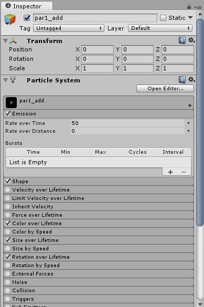The width and height of the screenshot is (204, 307).
Task: Remove a burst with the minus button
Action: click(183, 172)
